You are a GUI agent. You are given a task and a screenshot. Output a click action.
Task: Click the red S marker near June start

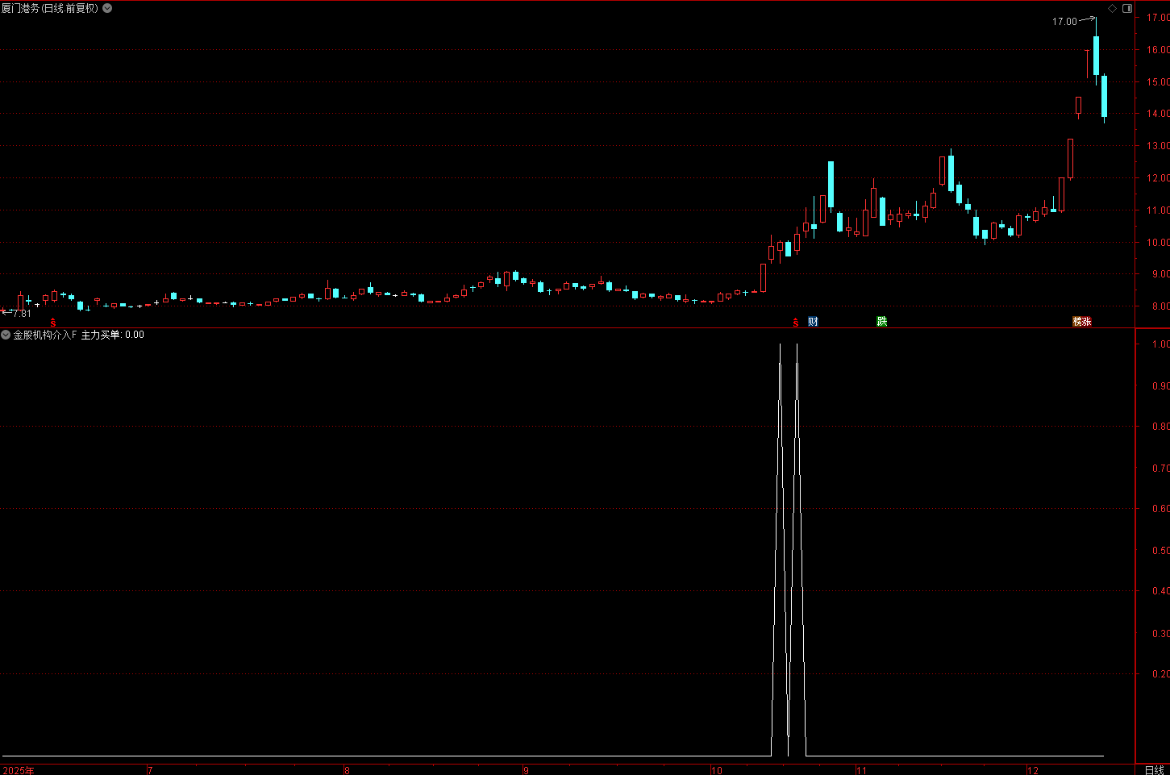pos(53,323)
